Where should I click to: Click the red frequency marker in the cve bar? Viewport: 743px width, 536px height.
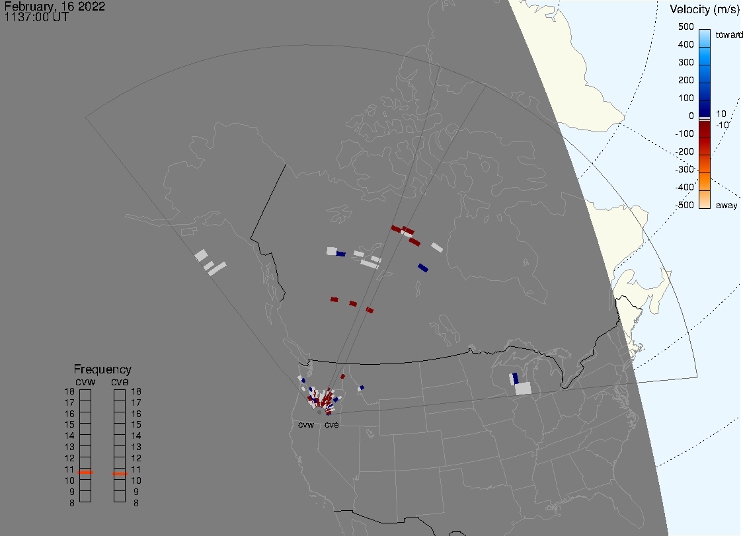point(120,474)
